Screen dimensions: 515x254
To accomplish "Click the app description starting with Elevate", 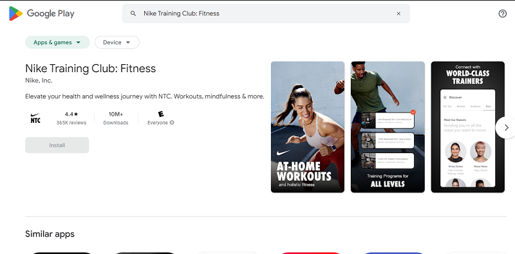I will pyautogui.click(x=145, y=96).
